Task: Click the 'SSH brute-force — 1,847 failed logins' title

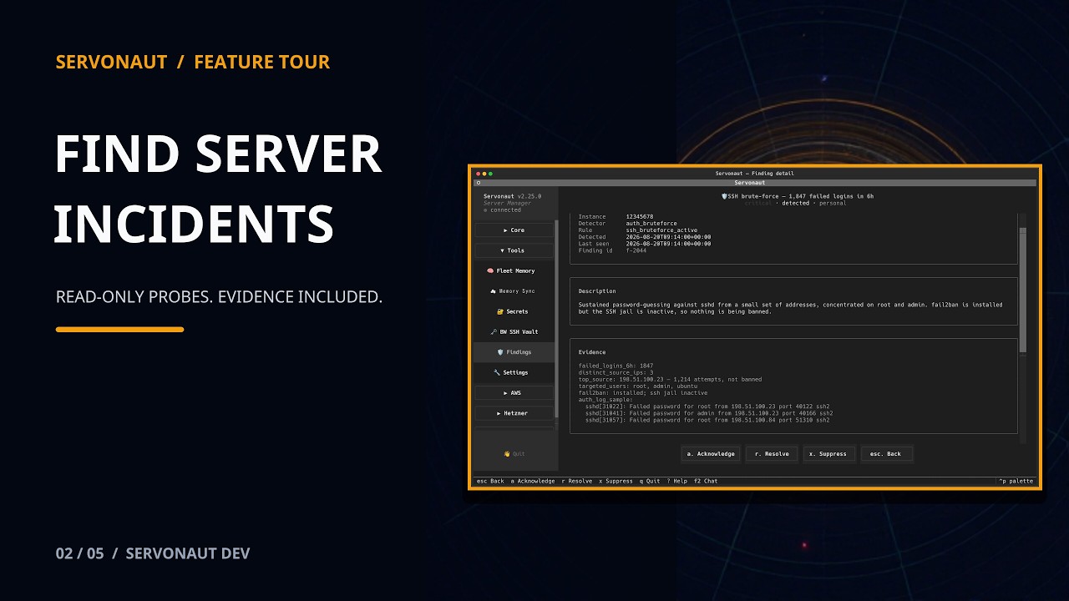Action: pyautogui.click(x=802, y=196)
